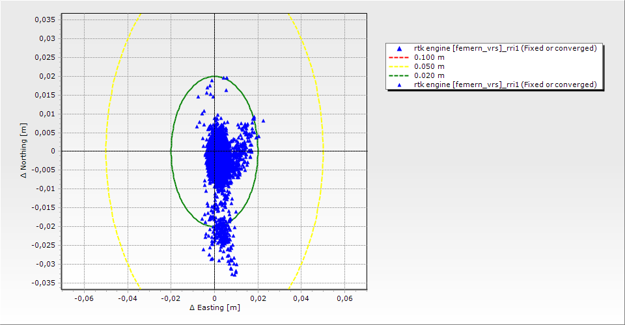Click the -0,06 tick label on the Easting axis

[x=84, y=298]
